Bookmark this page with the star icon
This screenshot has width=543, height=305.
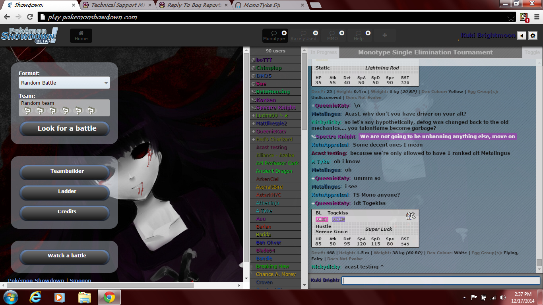(x=511, y=17)
